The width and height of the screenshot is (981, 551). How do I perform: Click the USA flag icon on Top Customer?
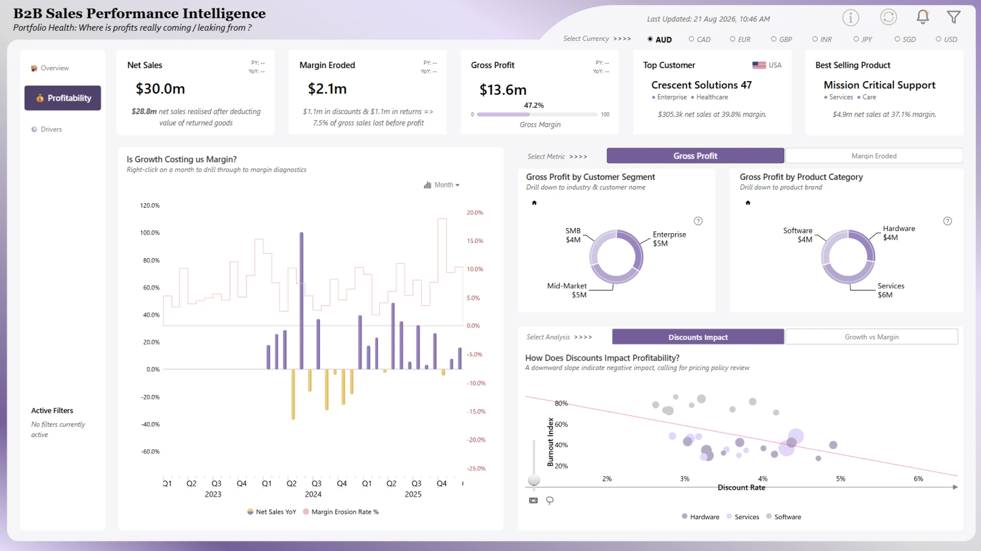[759, 65]
